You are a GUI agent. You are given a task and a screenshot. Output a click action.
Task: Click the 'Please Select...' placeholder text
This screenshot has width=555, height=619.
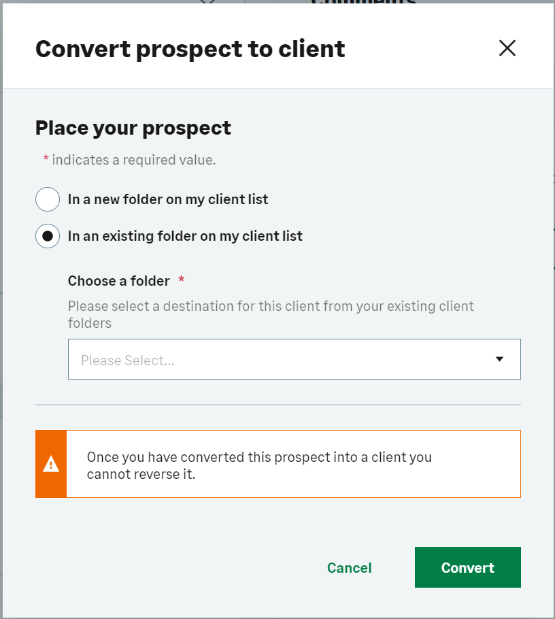point(128,361)
